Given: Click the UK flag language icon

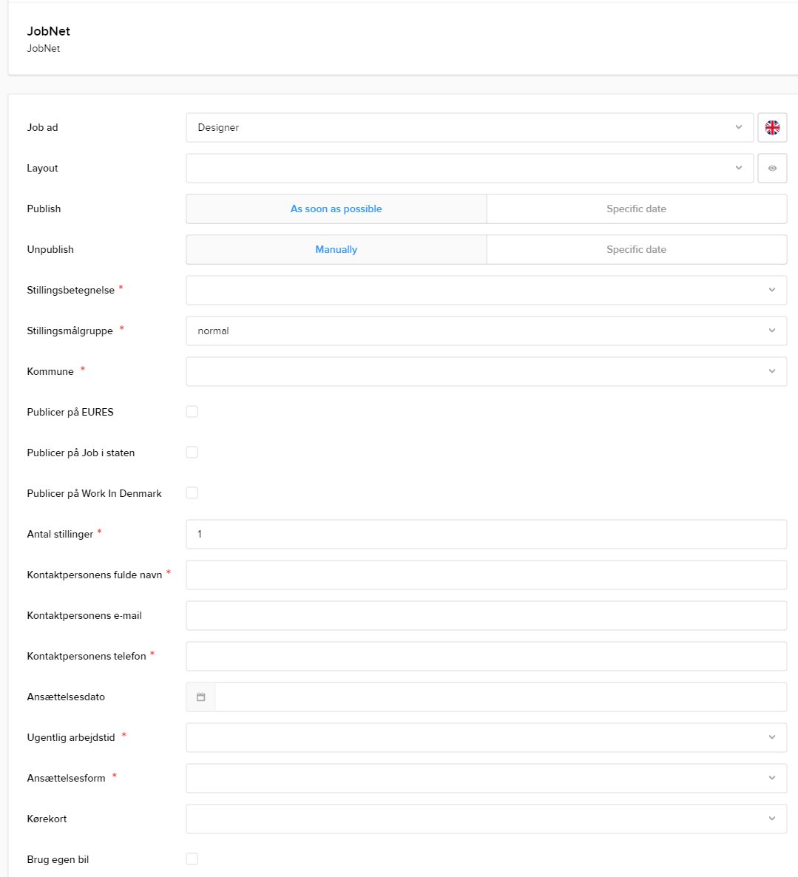Looking at the screenshot, I should click(x=772, y=127).
